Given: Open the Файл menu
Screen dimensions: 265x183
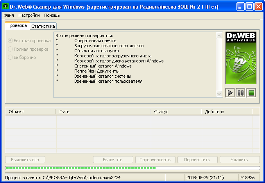Looking at the screenshot, I should (x=9, y=15).
